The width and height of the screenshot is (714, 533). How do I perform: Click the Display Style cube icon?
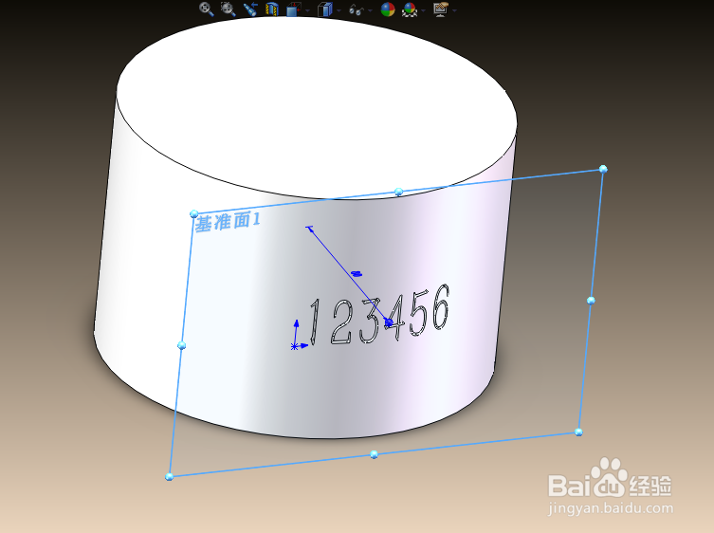click(325, 9)
